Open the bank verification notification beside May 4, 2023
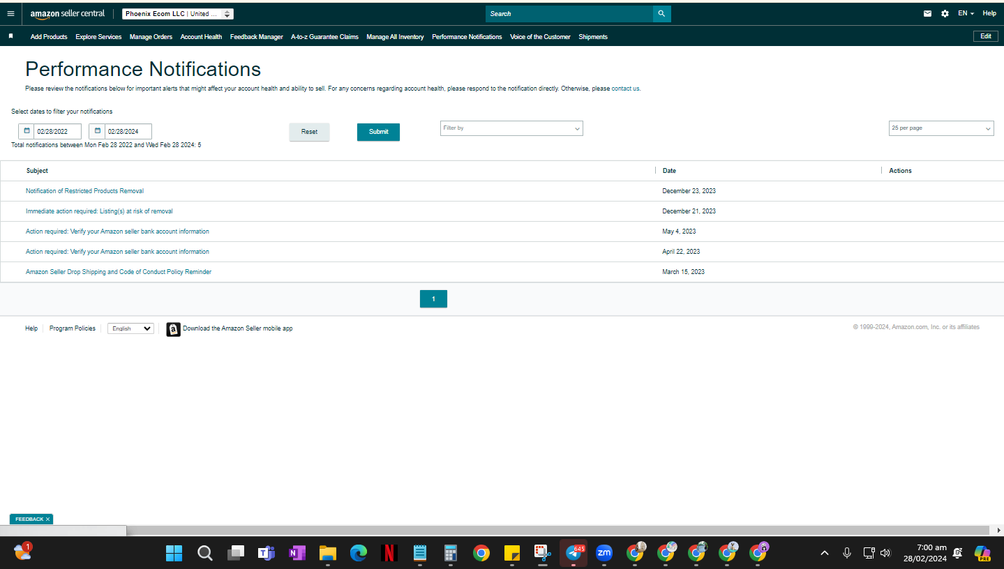Image resolution: width=1004 pixels, height=569 pixels. (117, 232)
